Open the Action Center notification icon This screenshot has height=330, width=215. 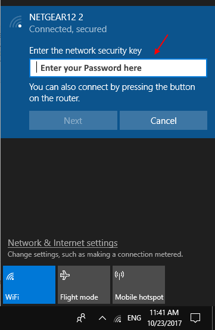pyautogui.click(x=195, y=318)
